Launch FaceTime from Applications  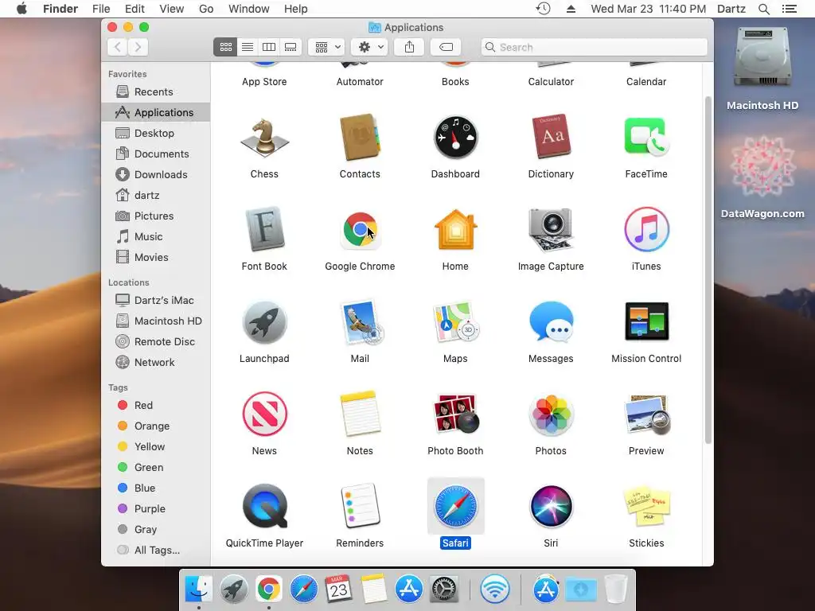pyautogui.click(x=646, y=137)
